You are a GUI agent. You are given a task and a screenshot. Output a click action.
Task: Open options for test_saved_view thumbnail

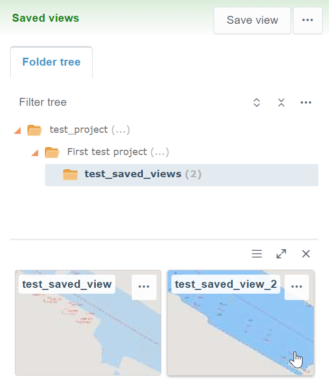coord(144,287)
